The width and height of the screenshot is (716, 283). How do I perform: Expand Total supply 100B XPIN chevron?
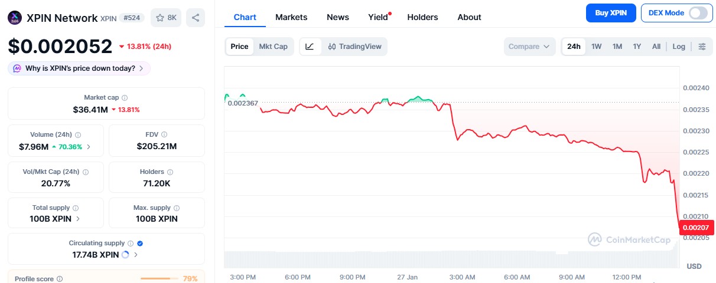(78, 219)
